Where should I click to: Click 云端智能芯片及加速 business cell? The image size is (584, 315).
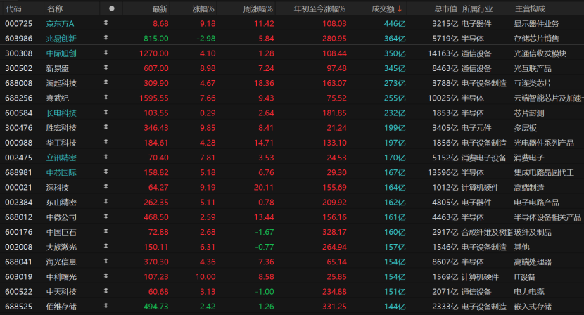coord(547,98)
